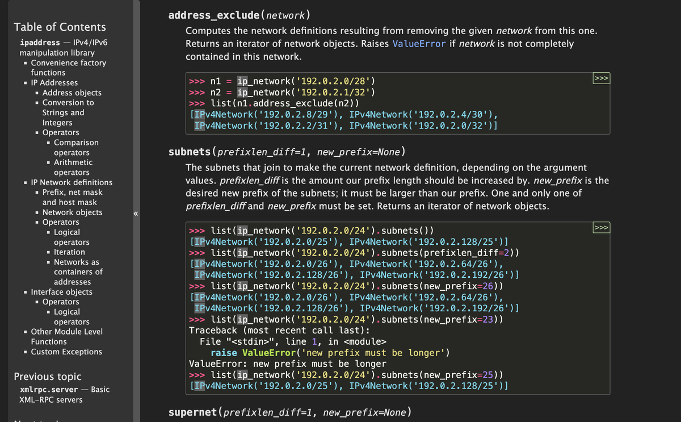Open Other Module Level Functions section
The height and width of the screenshot is (422, 681).
click(x=67, y=336)
